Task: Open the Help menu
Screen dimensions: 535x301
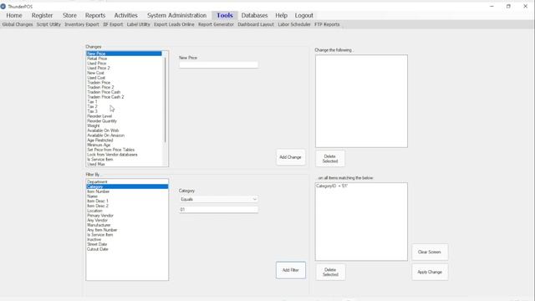Action: [282, 15]
